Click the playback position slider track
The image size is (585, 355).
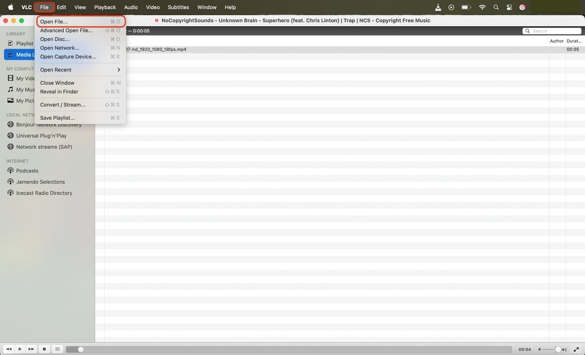tap(289, 349)
